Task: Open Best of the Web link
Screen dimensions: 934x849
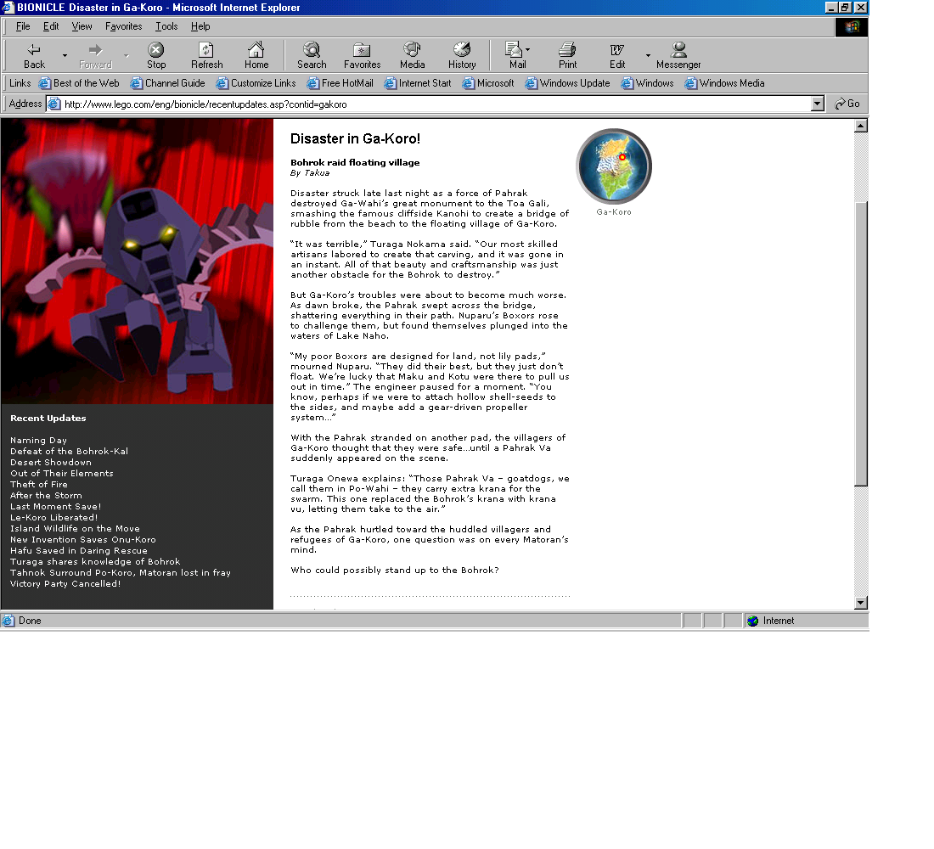Action: pyautogui.click(x=79, y=83)
